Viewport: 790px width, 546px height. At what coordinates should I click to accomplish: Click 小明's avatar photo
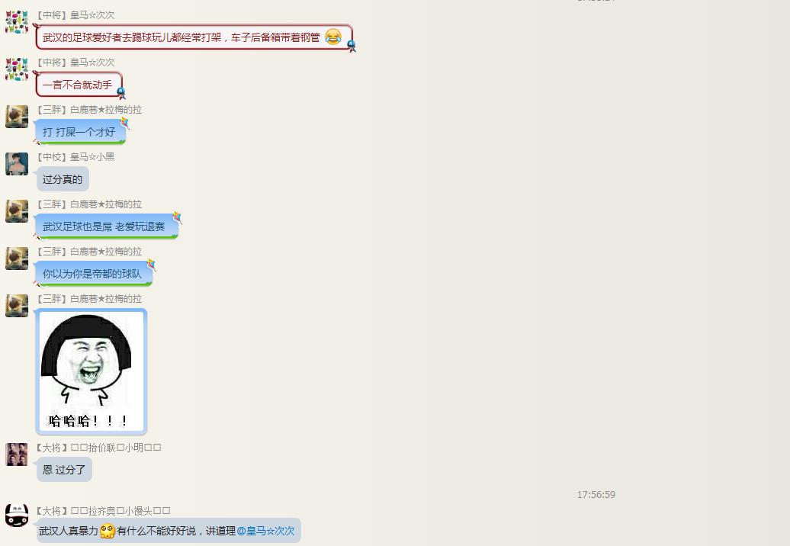(17, 454)
